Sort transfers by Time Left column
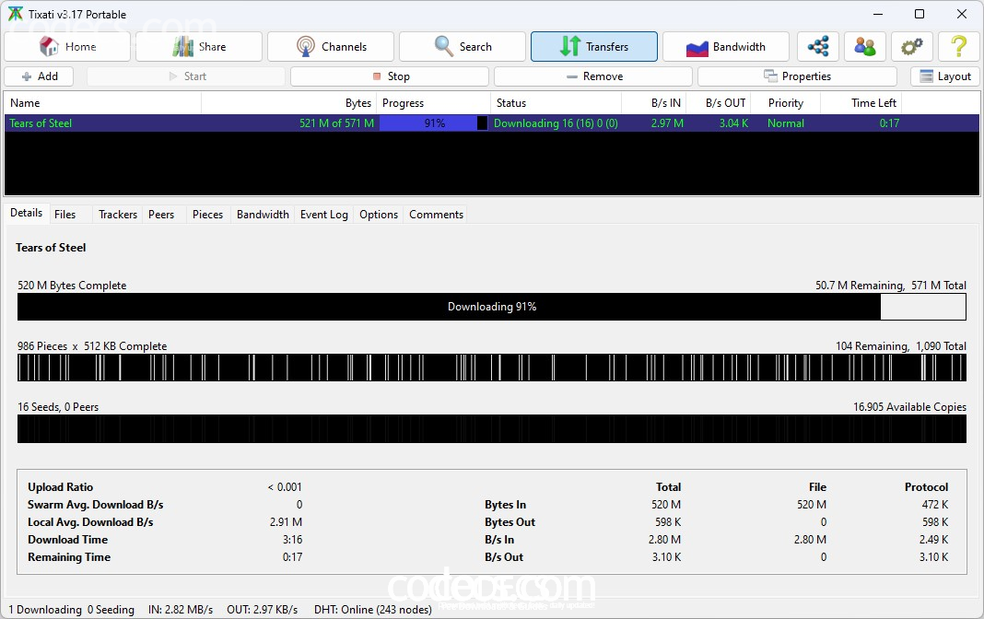984x619 pixels. click(x=861, y=103)
